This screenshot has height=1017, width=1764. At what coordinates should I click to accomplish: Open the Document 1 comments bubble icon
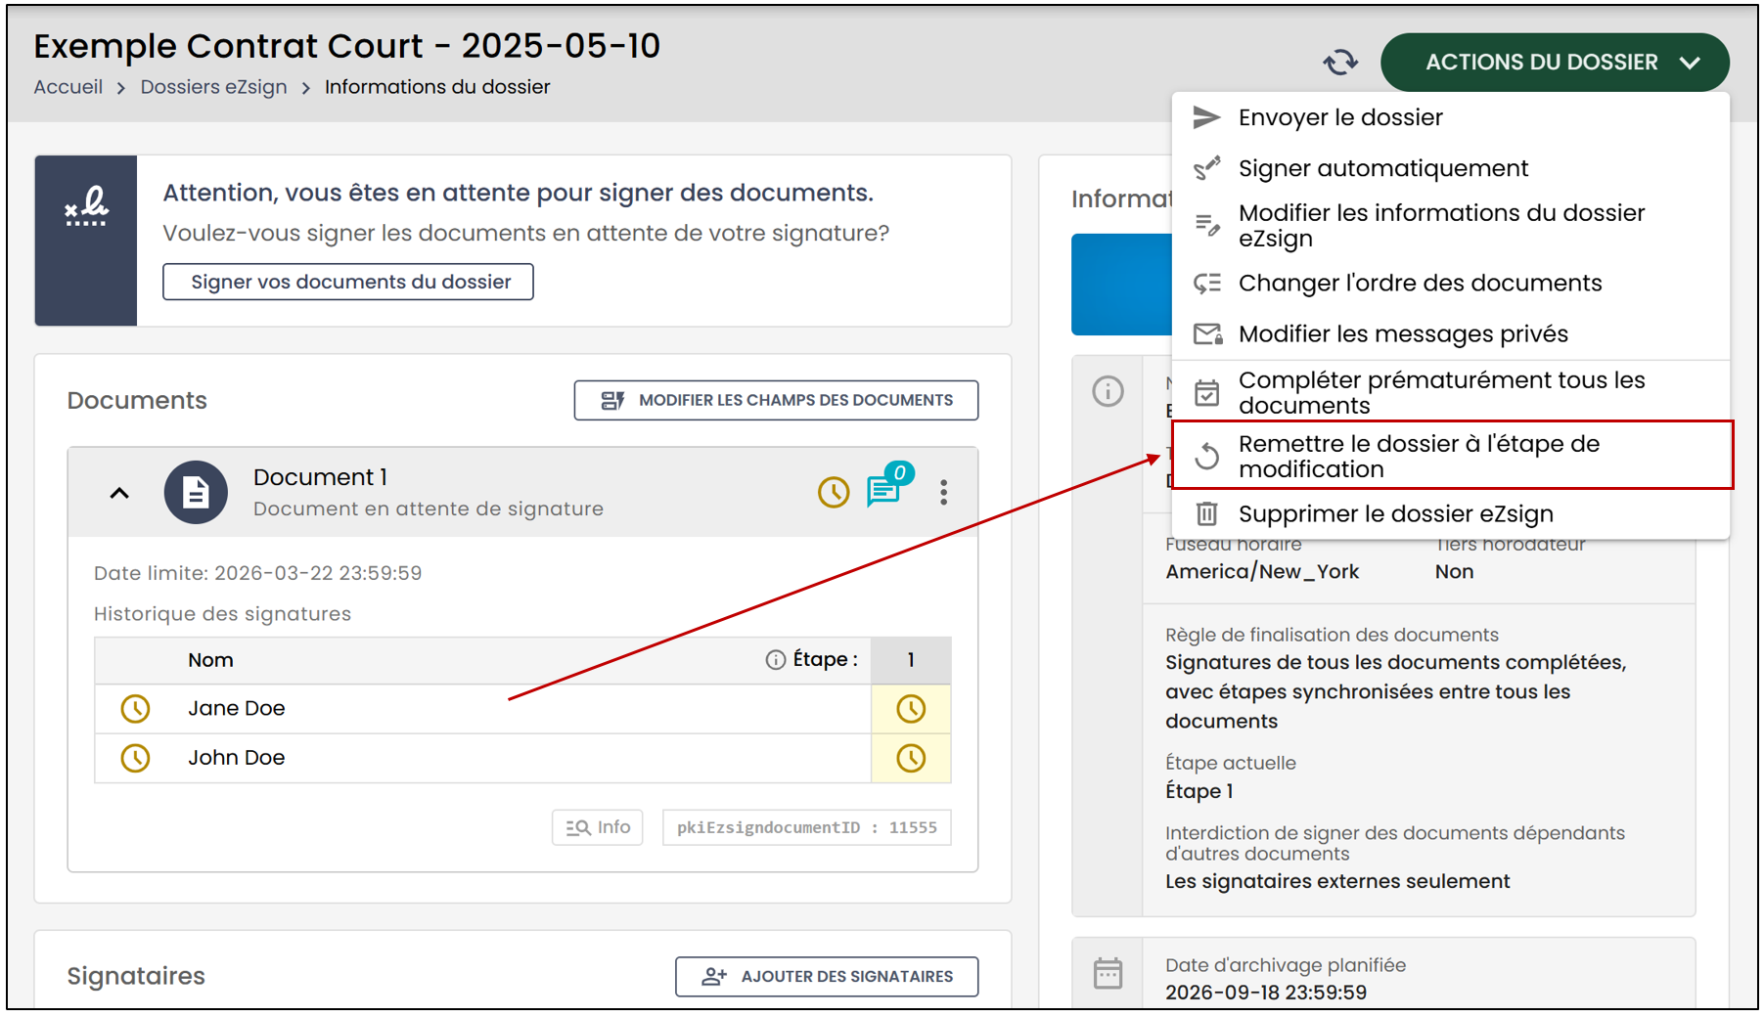click(x=885, y=489)
